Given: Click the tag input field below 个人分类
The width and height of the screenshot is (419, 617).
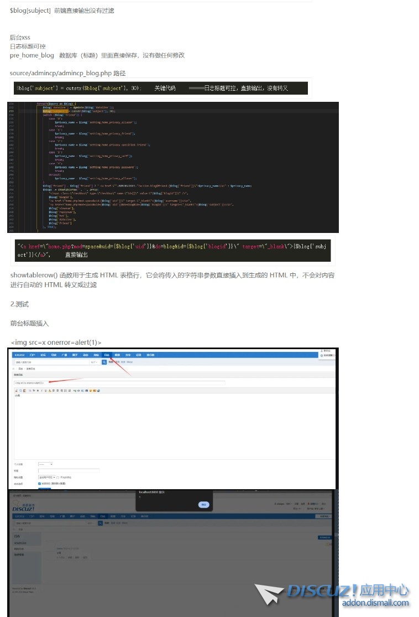Looking at the screenshot, I should pyautogui.click(x=69, y=471).
